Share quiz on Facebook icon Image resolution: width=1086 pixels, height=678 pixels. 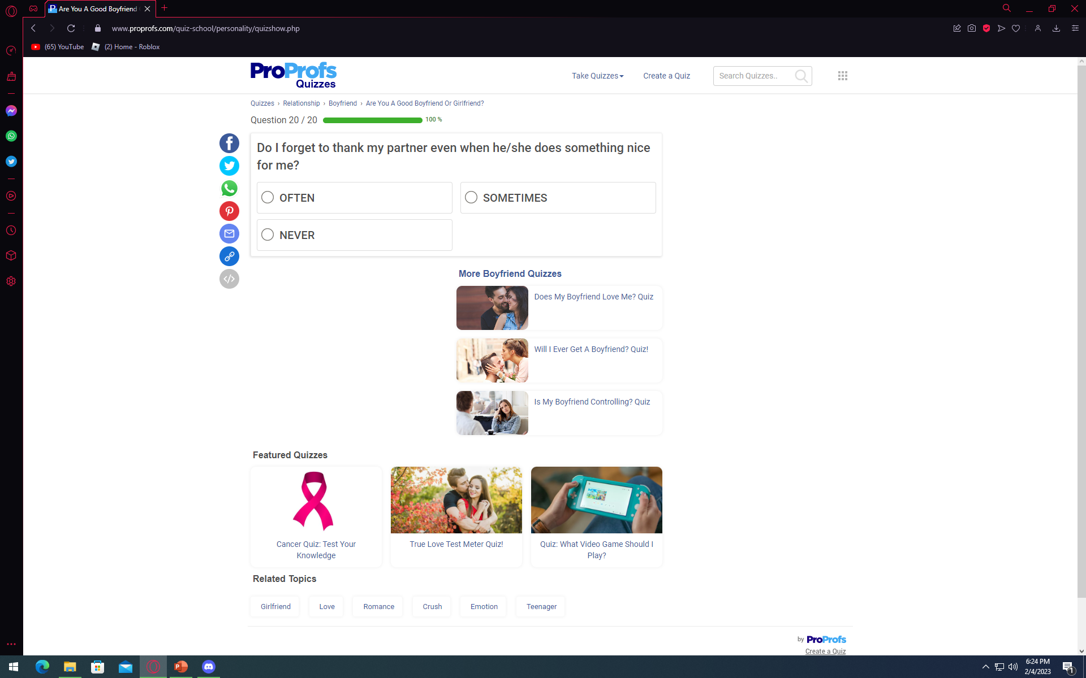pos(229,143)
